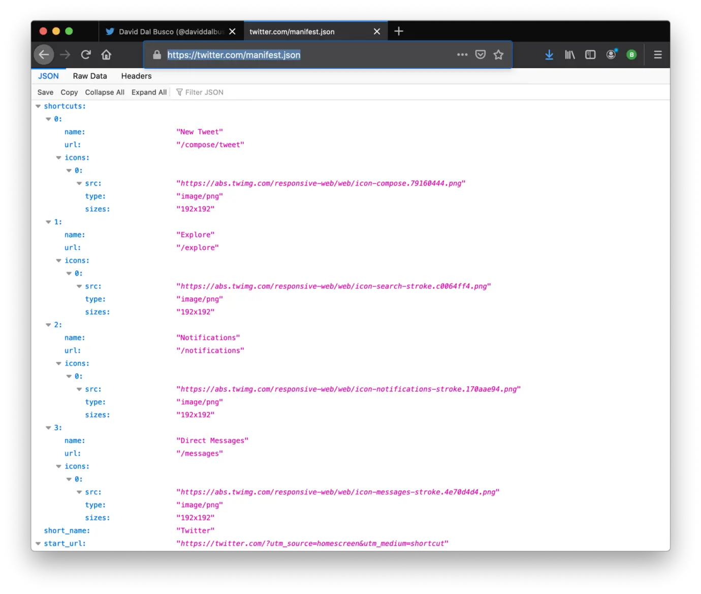Collapse shortcut item 1 (Explore)

[48, 222]
